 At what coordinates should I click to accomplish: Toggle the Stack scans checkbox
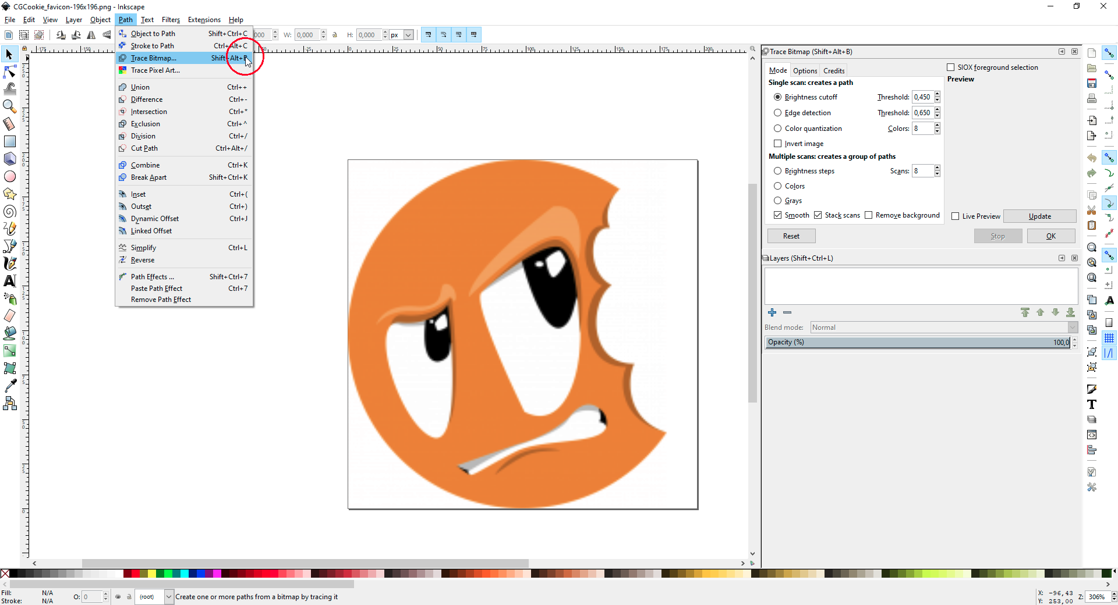818,215
